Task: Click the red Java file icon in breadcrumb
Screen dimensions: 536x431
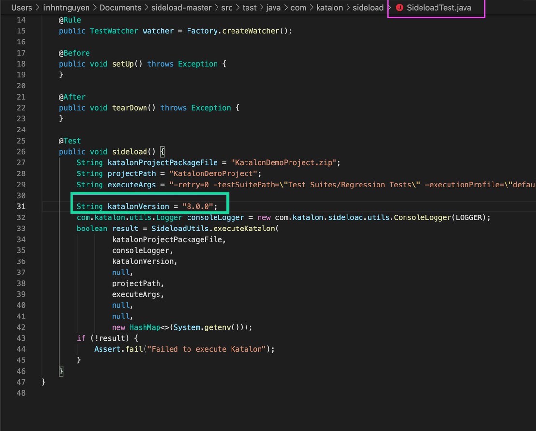Action: tap(399, 8)
